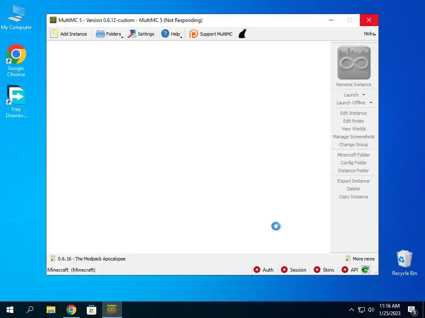Image resolution: width=425 pixels, height=318 pixels.
Task: Open the Recycle Bin desktop icon
Action: [404, 263]
